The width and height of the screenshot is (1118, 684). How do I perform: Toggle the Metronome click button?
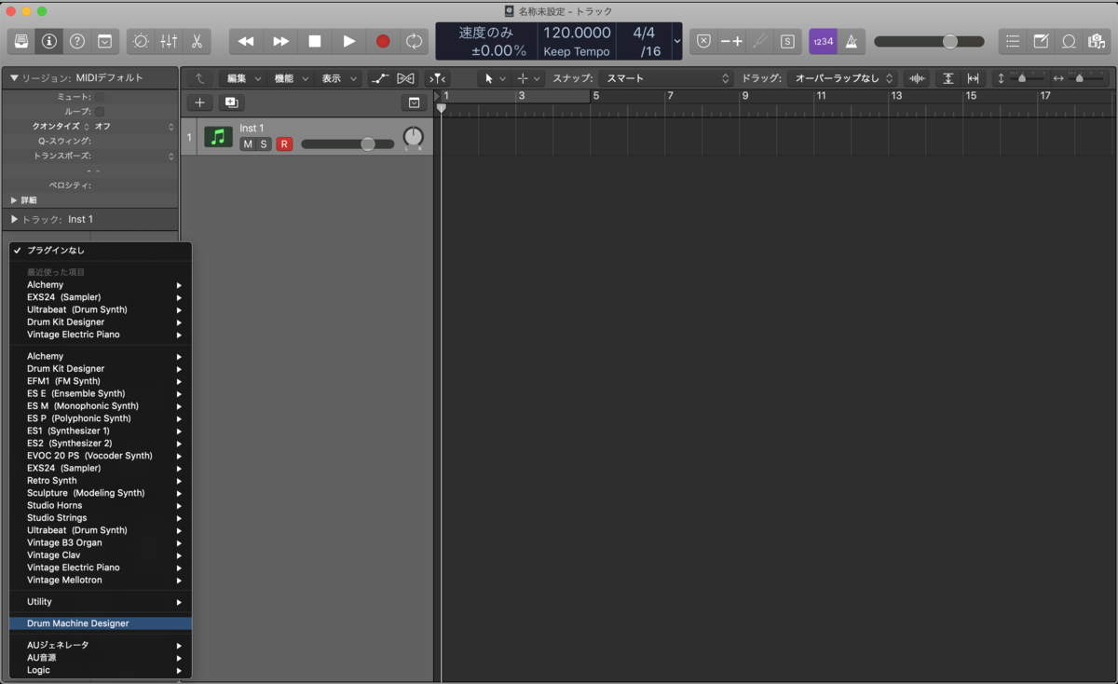852,41
